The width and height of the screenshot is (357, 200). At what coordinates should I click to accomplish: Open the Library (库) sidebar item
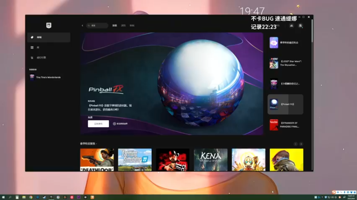point(49,48)
